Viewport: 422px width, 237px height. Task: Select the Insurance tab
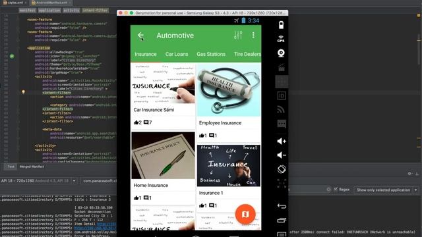tap(146, 54)
